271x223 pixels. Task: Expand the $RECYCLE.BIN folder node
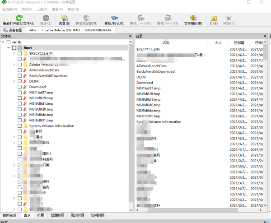click(x=14, y=53)
